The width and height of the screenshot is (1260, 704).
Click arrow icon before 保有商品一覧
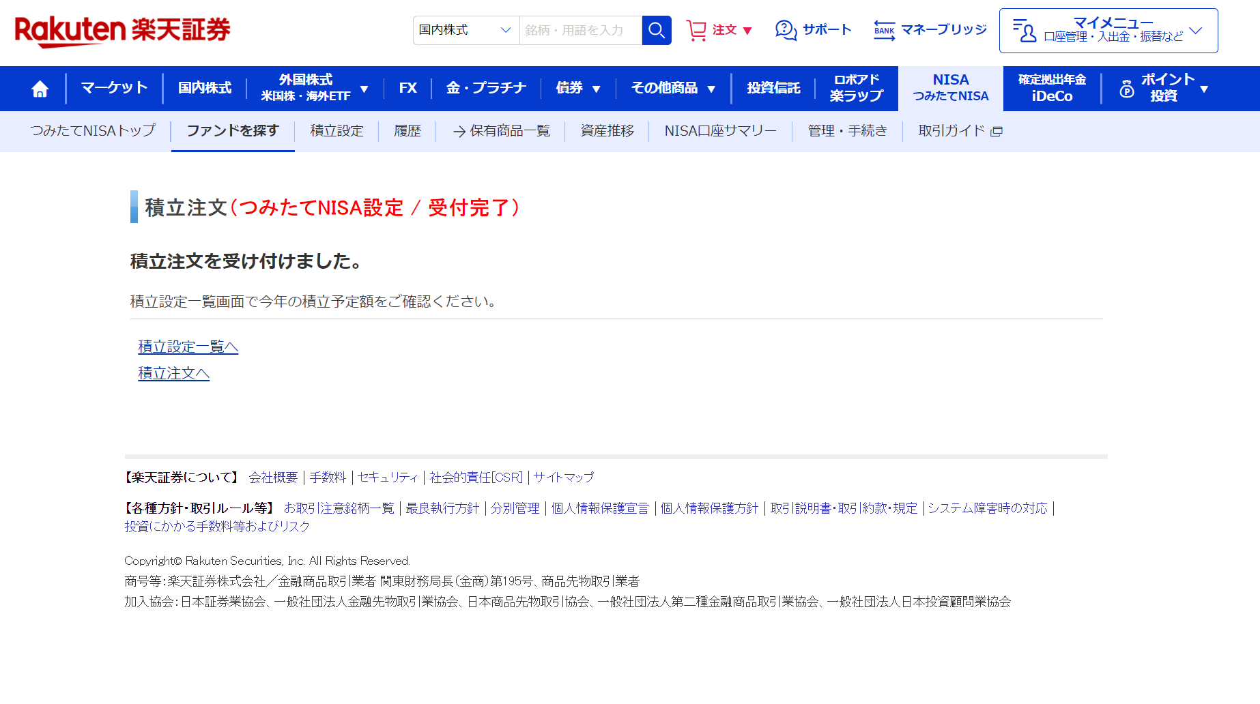pyautogui.click(x=459, y=131)
